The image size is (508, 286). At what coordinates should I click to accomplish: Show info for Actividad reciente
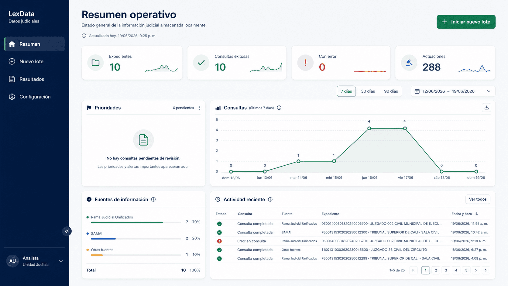click(270, 200)
